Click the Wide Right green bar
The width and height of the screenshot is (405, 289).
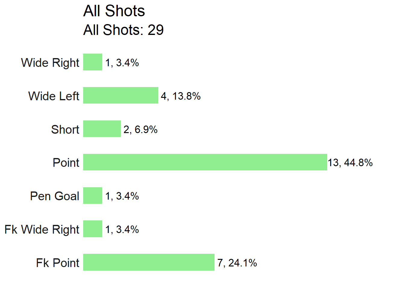(93, 62)
